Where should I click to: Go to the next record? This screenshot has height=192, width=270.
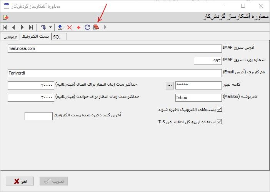point(22,27)
